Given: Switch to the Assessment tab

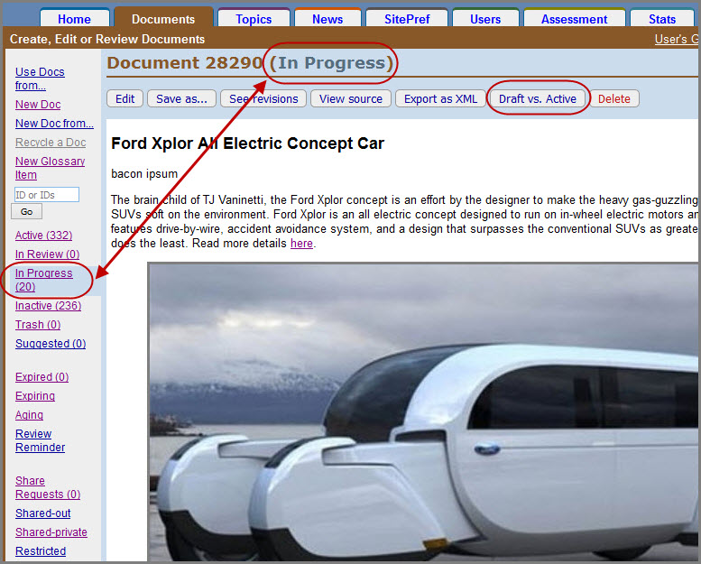Looking at the screenshot, I should 574,19.
